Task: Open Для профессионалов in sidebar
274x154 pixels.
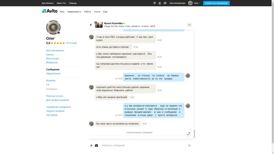Action: pos(58,100)
